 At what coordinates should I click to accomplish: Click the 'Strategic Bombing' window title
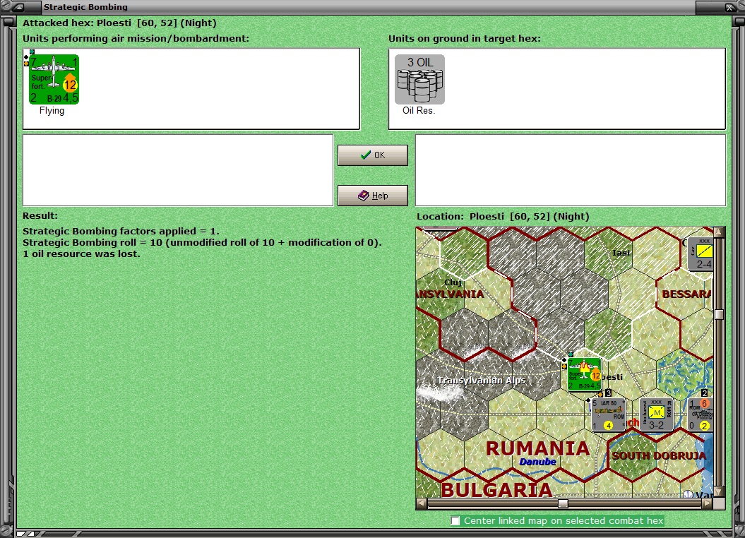pos(85,7)
